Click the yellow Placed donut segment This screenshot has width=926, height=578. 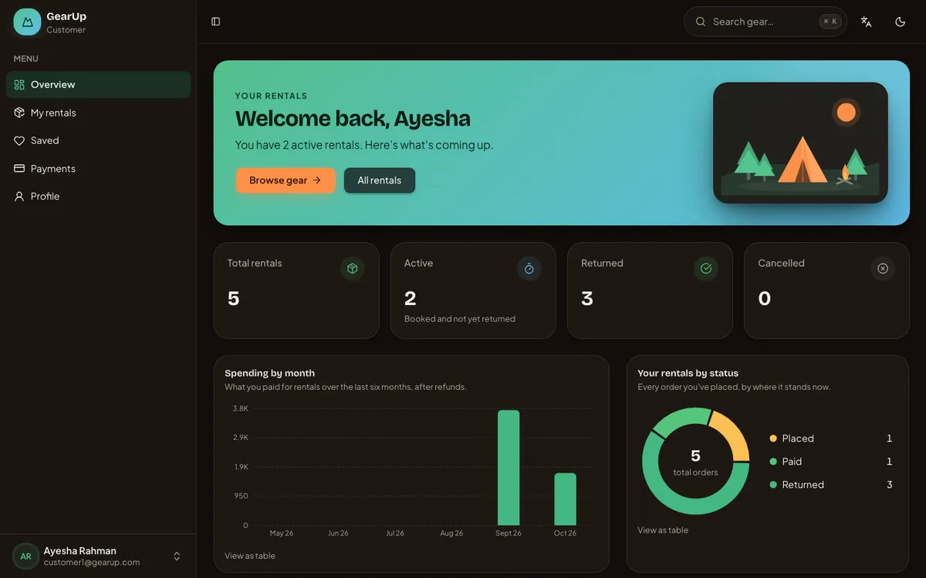[732, 435]
